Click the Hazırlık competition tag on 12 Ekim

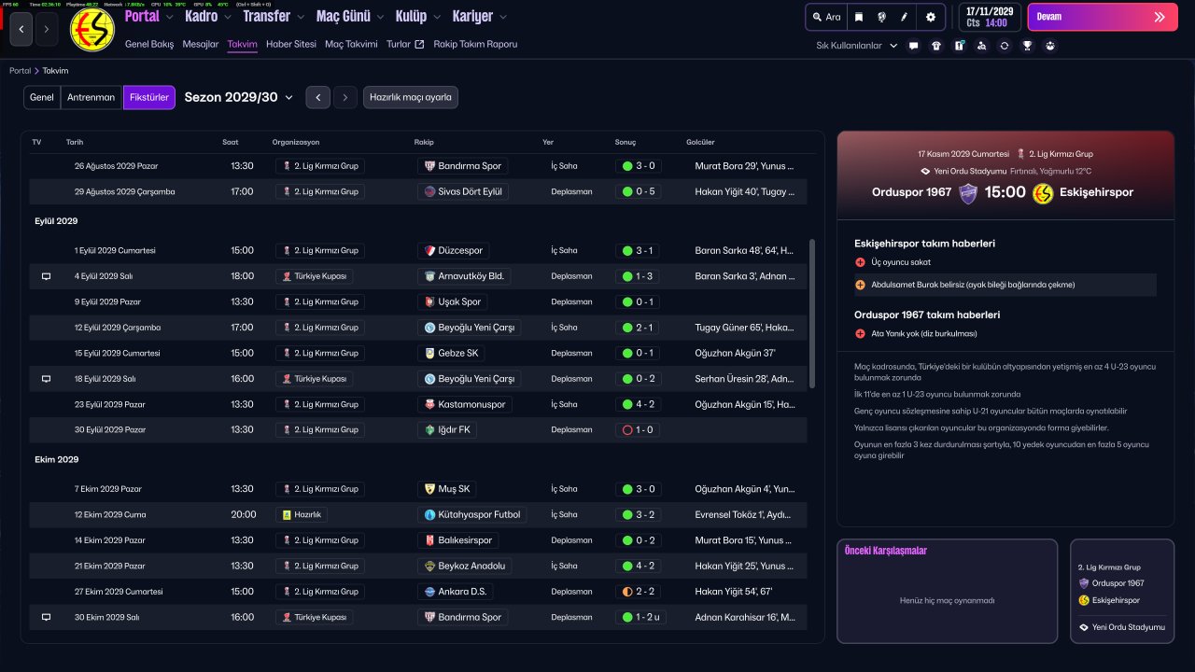[302, 514]
